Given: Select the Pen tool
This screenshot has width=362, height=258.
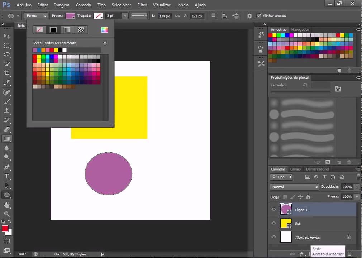Looking at the screenshot, I should [7, 167].
